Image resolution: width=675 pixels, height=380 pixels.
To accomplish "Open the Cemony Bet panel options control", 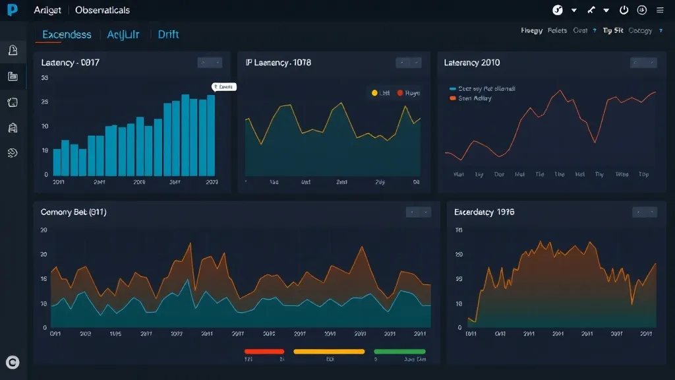I will click(419, 212).
